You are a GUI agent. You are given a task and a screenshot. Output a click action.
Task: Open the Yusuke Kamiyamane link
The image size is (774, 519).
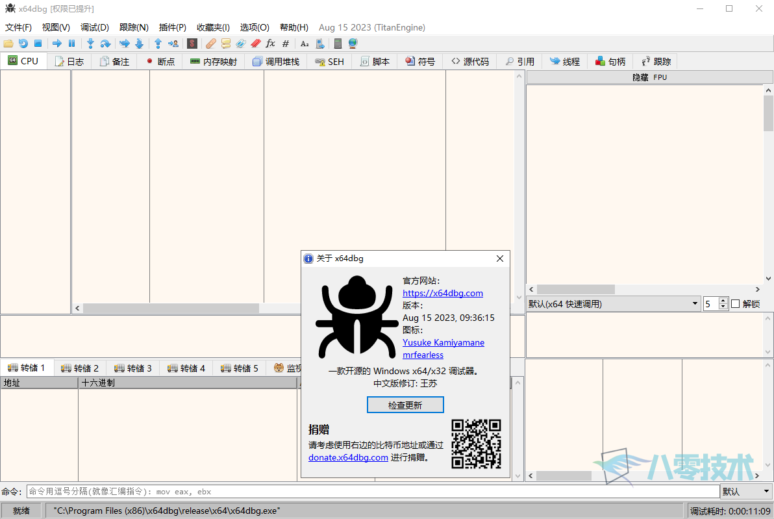tap(443, 342)
